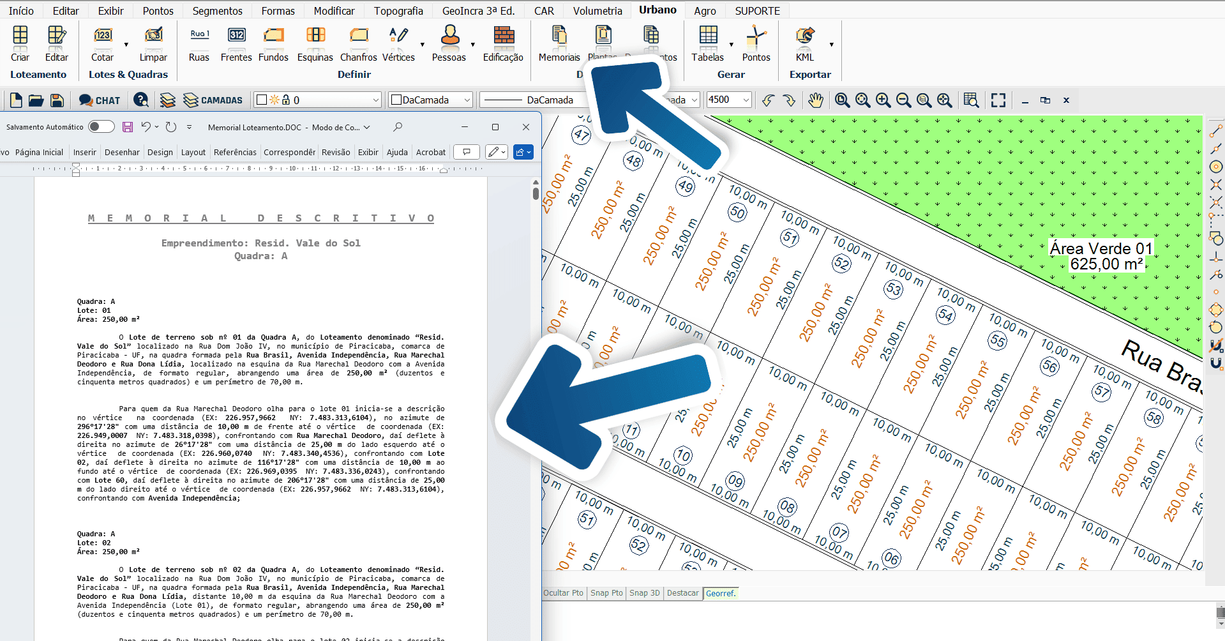Open the Ruas definition tool
Screen dimensions: 1225x641
[x=199, y=43]
